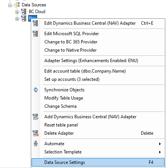
Task: Expand the BC Cloud data source
Action: 17,12
